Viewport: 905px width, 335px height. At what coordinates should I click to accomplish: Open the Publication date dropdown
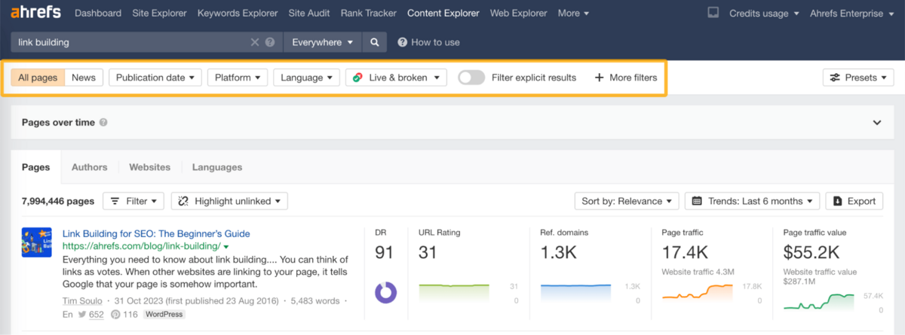coord(155,78)
